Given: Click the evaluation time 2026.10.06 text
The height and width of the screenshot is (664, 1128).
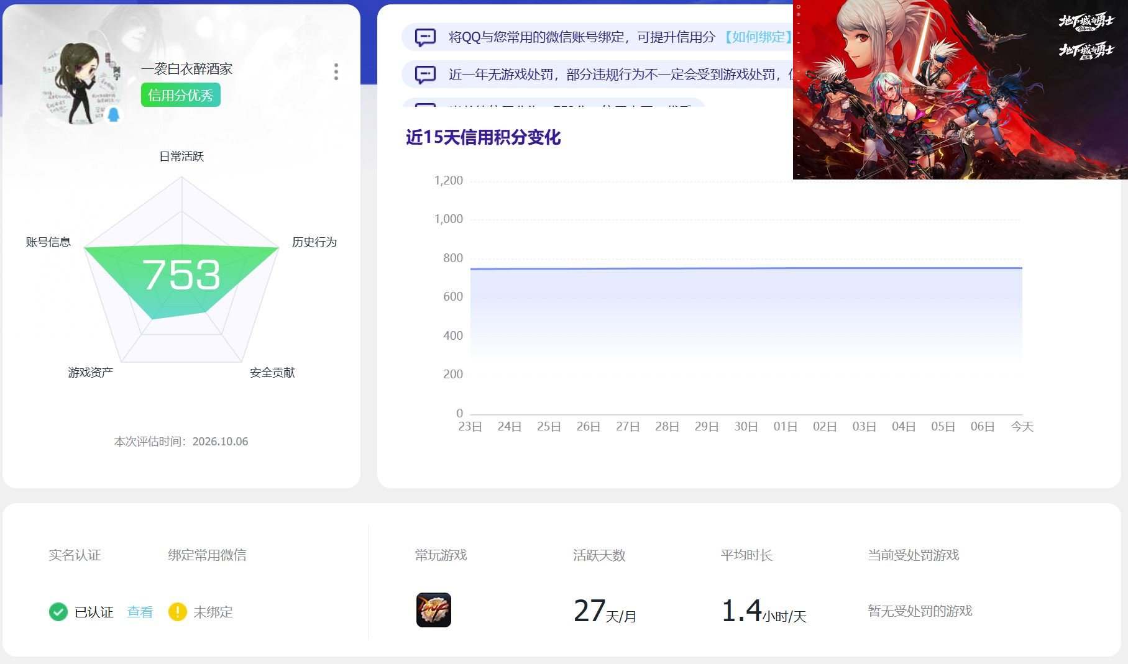Looking at the screenshot, I should click(220, 442).
